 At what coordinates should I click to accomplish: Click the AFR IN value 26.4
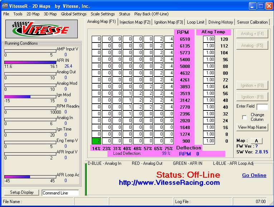pos(68,66)
